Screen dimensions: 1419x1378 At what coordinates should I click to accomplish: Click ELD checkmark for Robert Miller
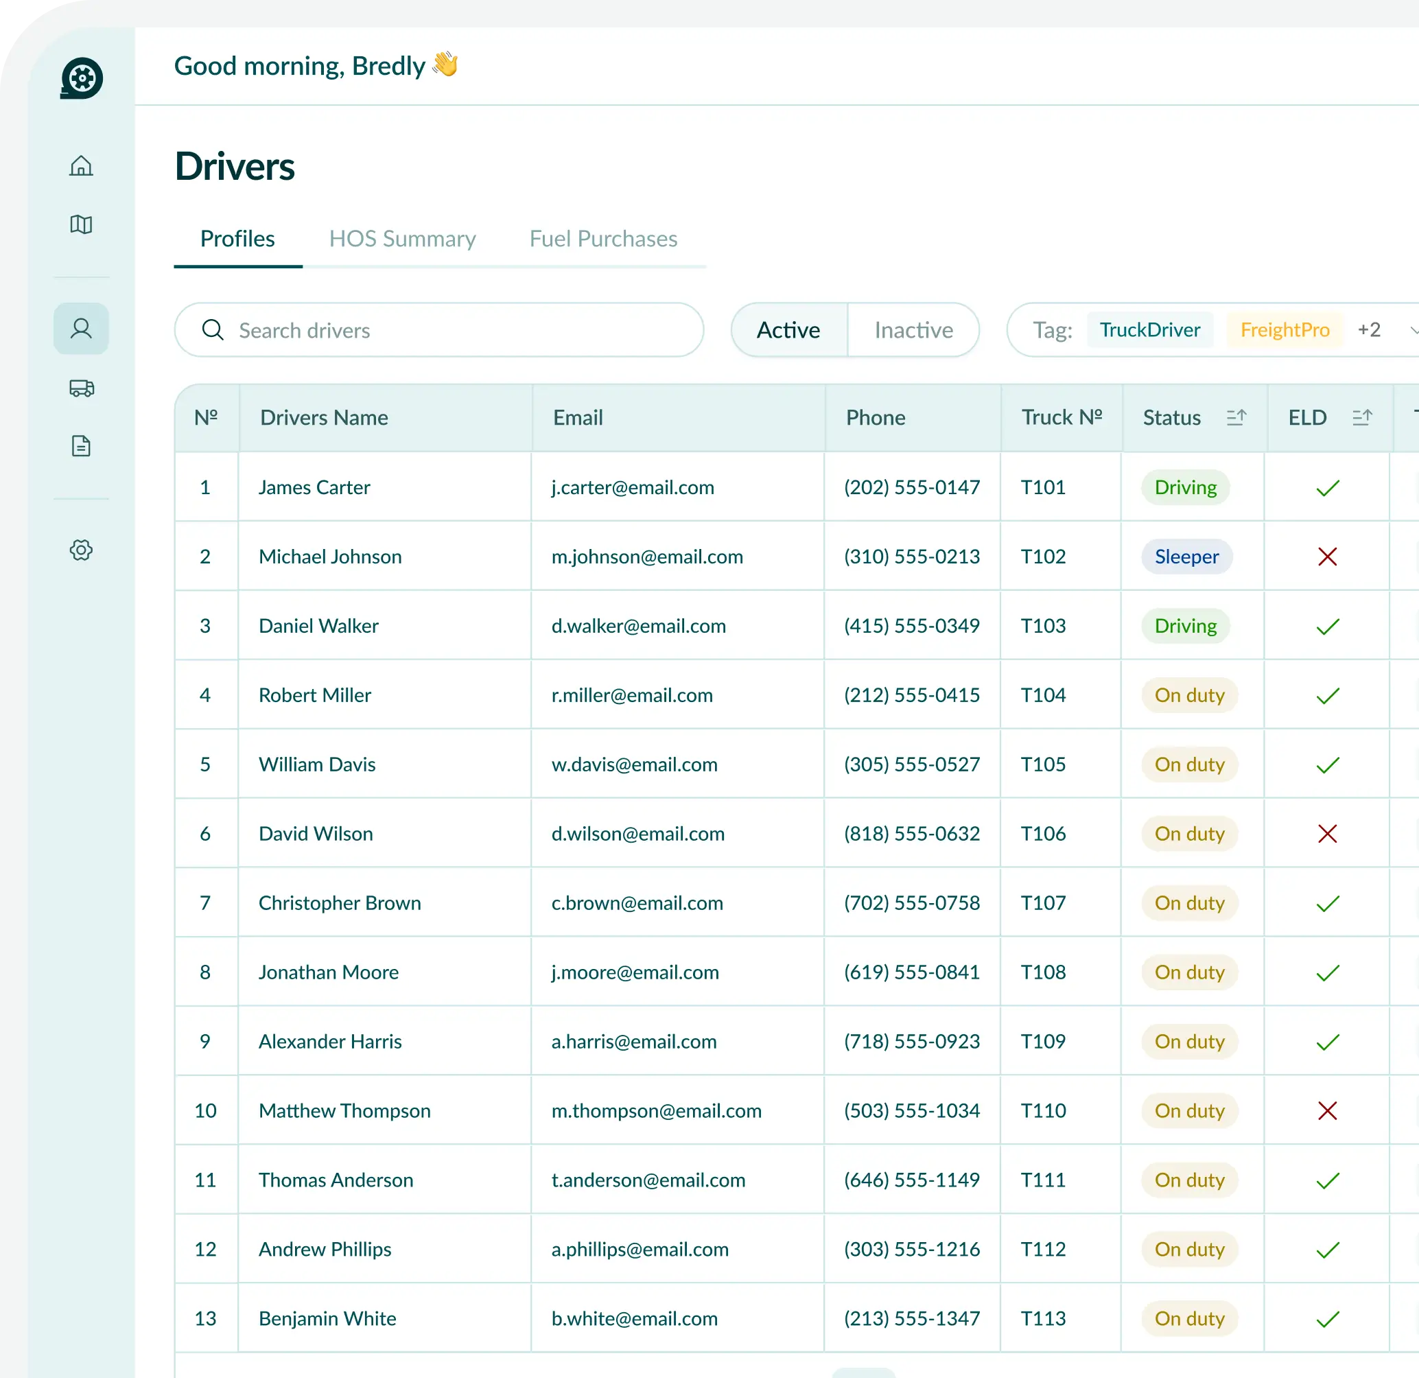[x=1328, y=696]
